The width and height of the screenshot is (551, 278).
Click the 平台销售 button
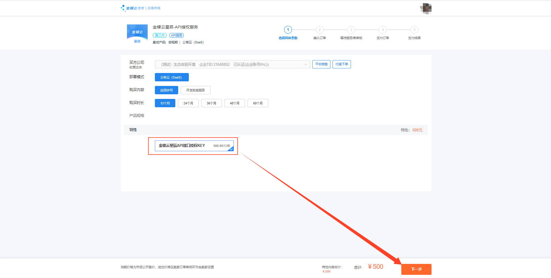(321, 64)
